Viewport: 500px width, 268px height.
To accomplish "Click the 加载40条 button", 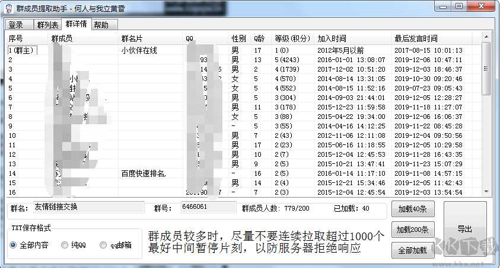I will [x=413, y=209].
